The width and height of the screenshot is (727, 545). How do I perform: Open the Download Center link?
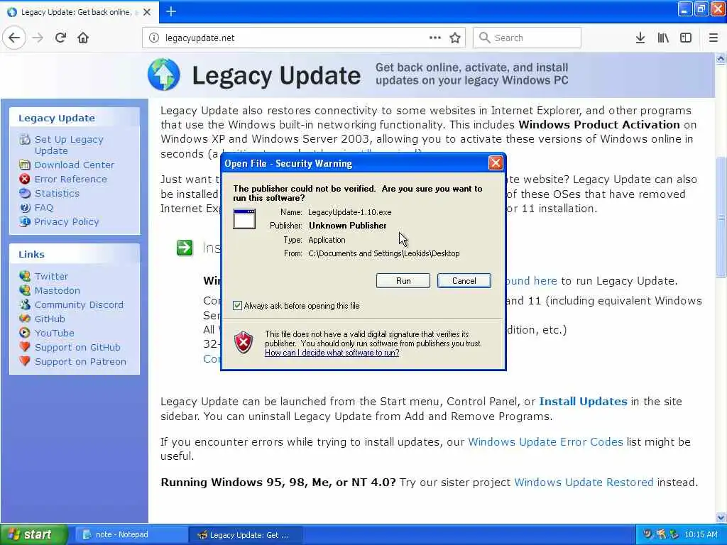pos(74,165)
